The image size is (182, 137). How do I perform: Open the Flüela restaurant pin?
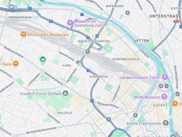coord(16,64)
